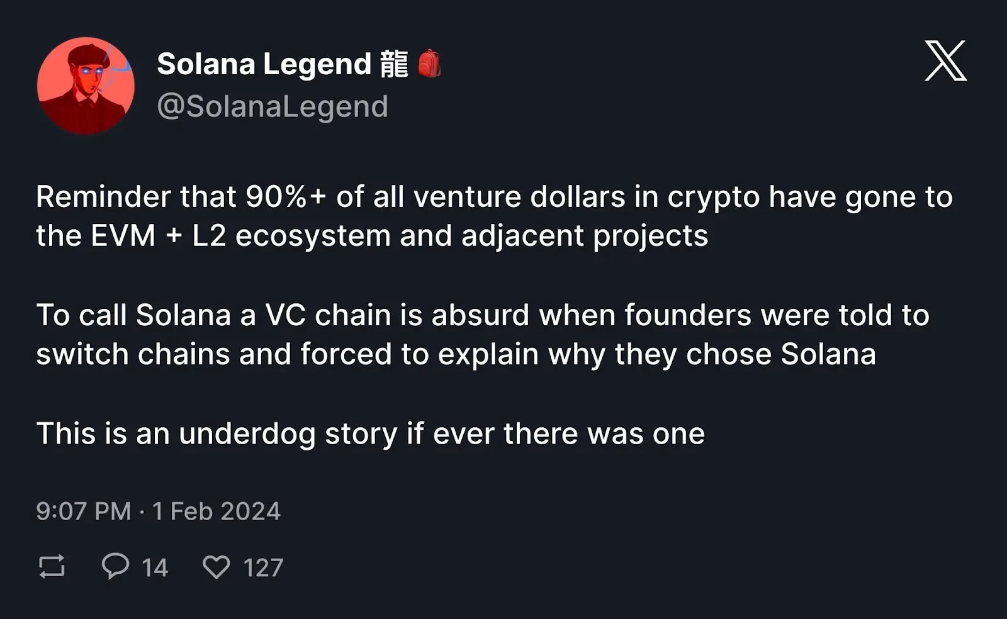Image resolution: width=1007 pixels, height=619 pixels.
Task: Click the paragraph starting 'To call Solana'
Action: (482, 334)
